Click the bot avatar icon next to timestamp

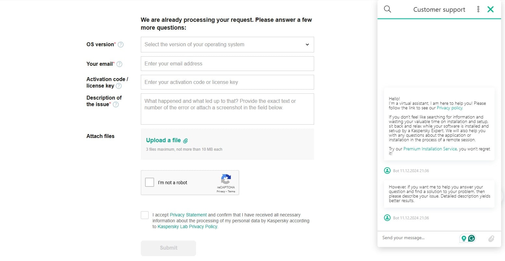click(x=387, y=171)
